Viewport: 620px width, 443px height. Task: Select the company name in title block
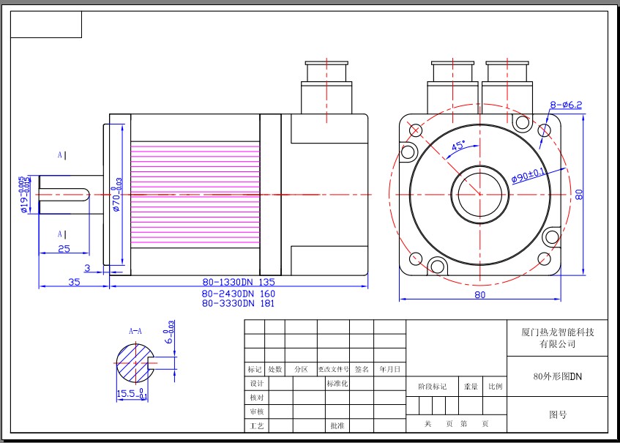click(557, 338)
